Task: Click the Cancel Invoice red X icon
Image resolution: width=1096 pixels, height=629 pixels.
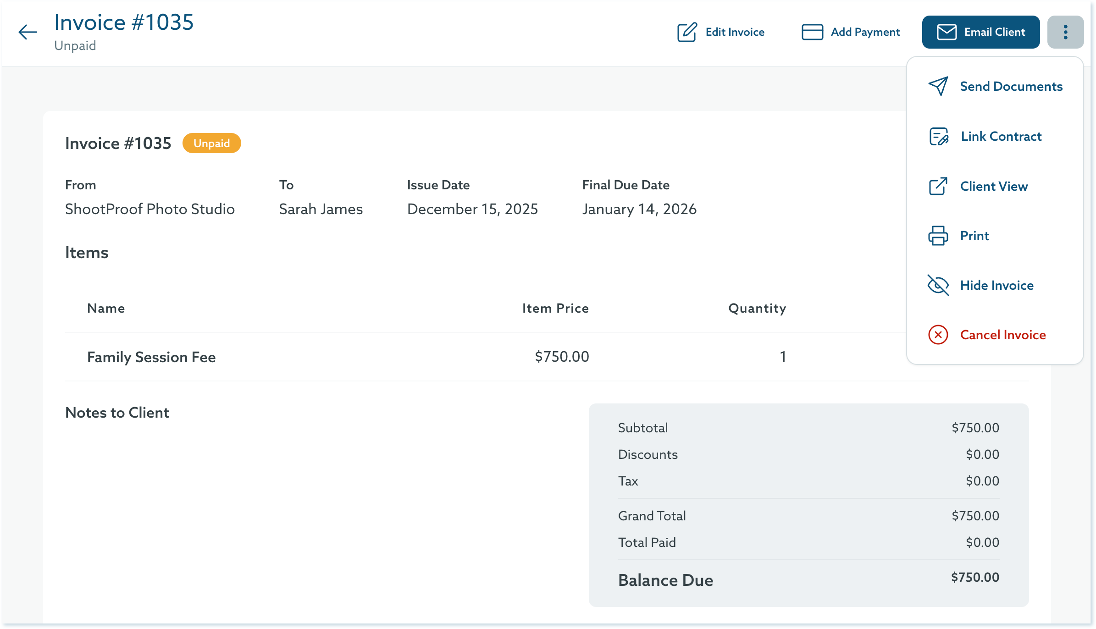Action: click(938, 335)
